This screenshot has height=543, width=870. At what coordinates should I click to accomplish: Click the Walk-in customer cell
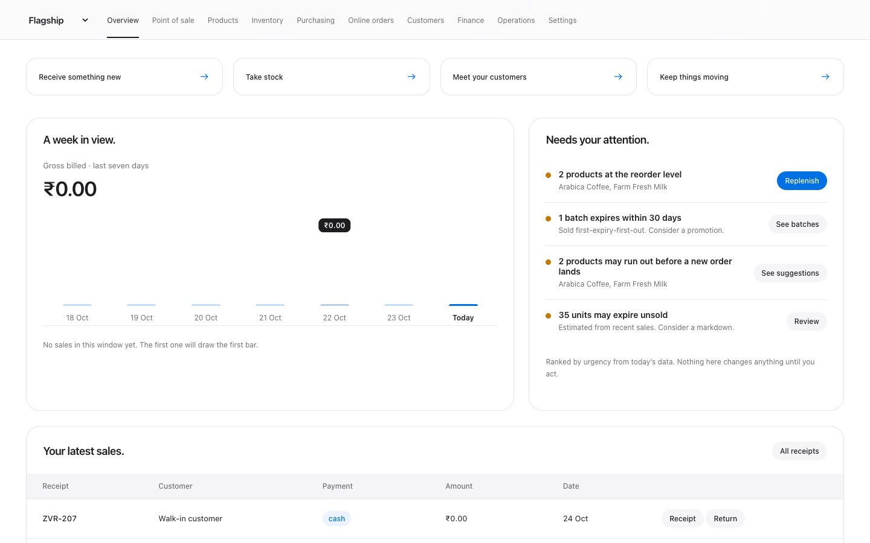tap(190, 519)
